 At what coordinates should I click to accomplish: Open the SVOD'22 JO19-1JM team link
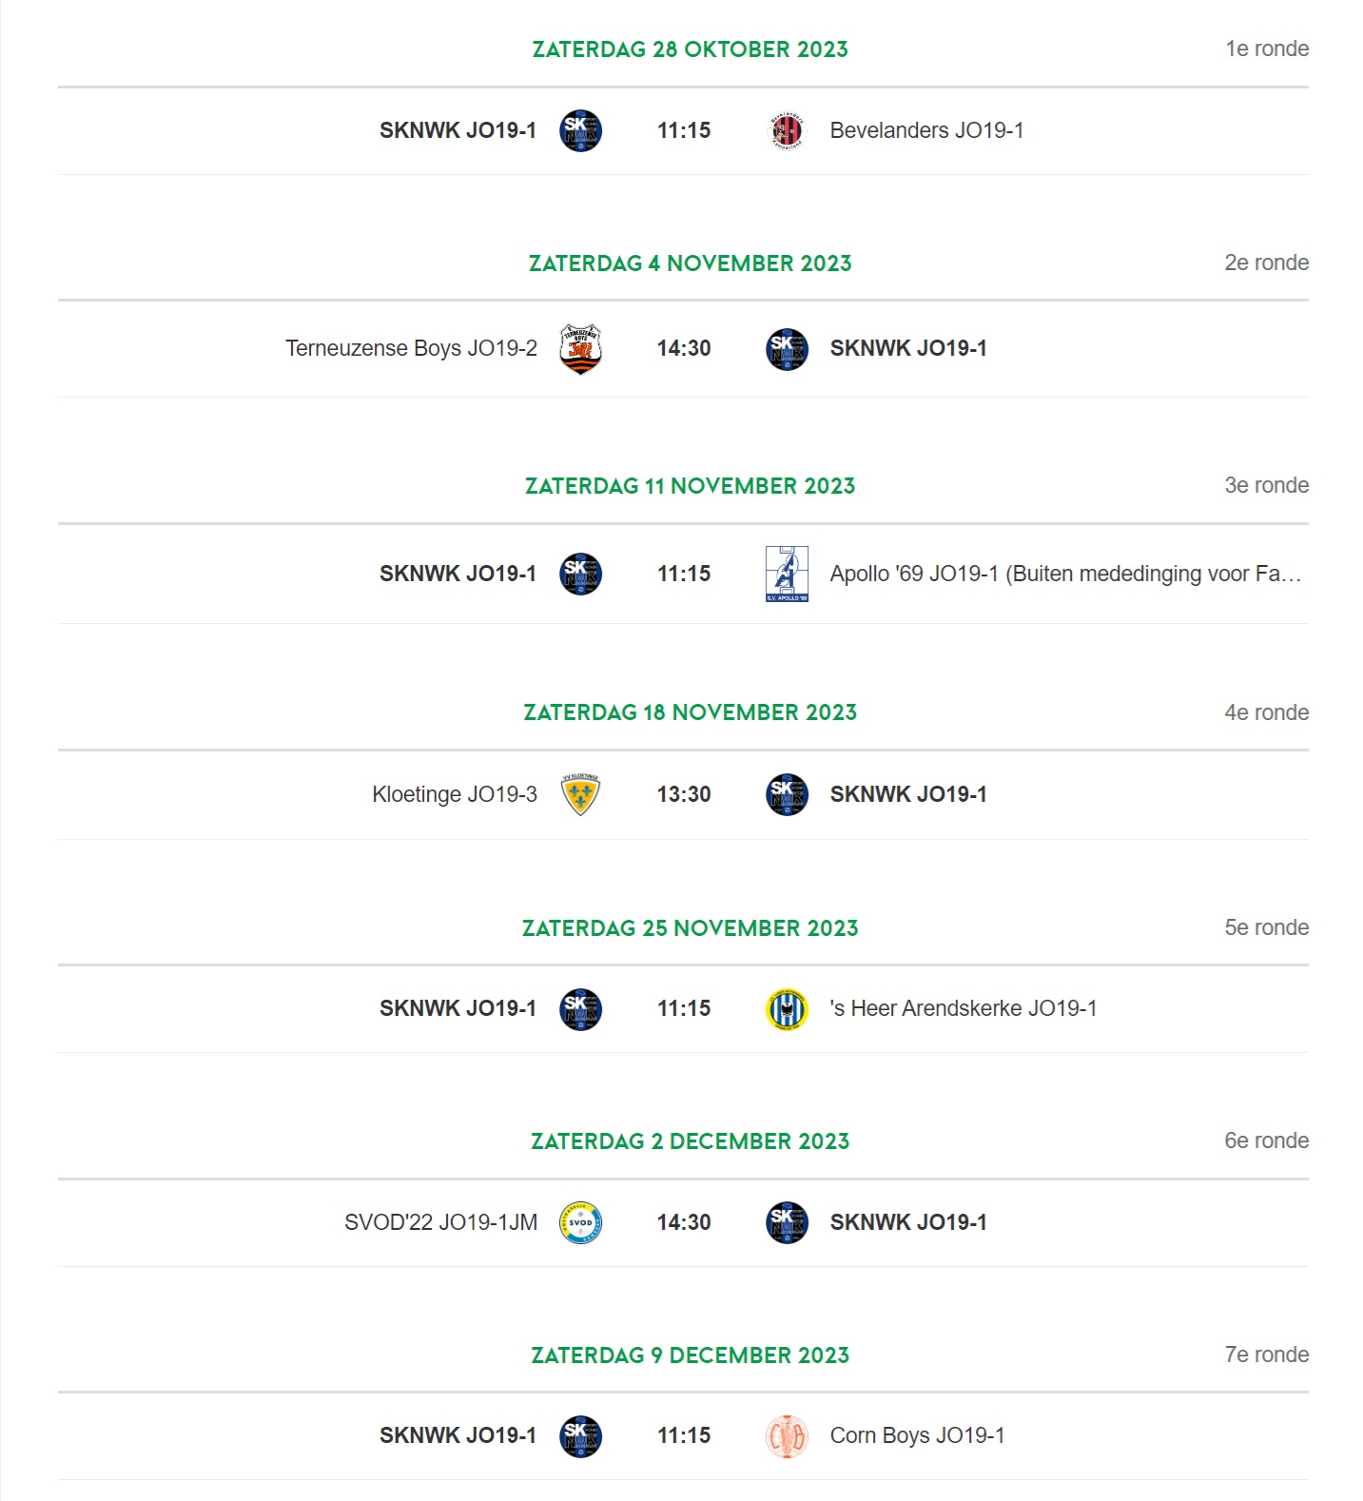440,1222
